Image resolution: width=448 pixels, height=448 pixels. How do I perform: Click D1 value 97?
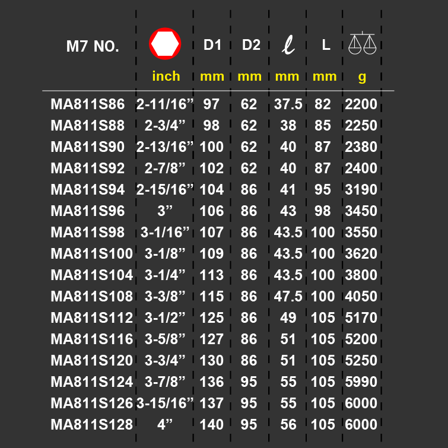click(211, 104)
